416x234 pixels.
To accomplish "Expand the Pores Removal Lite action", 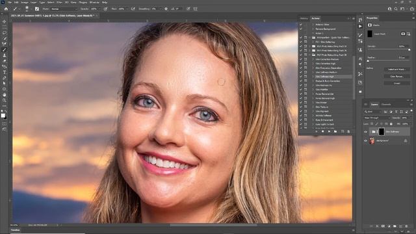I will [313, 94].
